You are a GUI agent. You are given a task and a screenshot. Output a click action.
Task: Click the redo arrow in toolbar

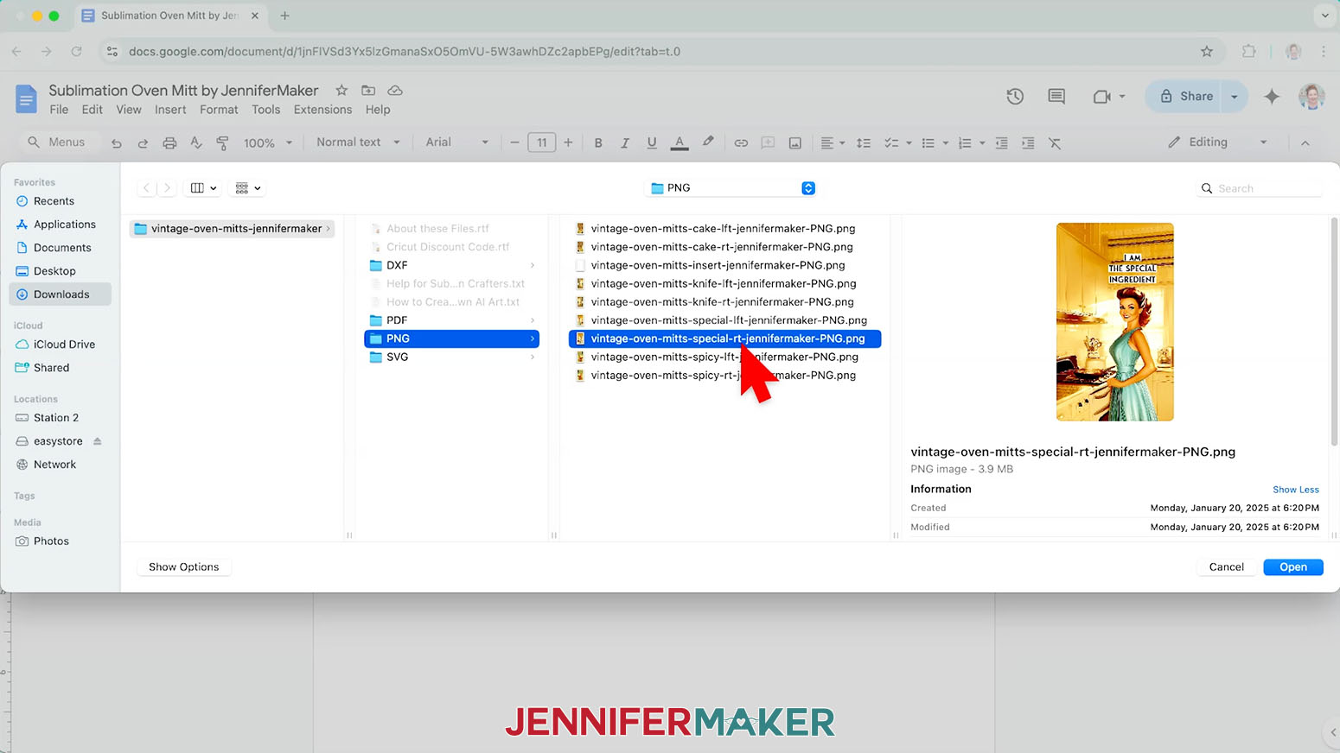point(143,143)
